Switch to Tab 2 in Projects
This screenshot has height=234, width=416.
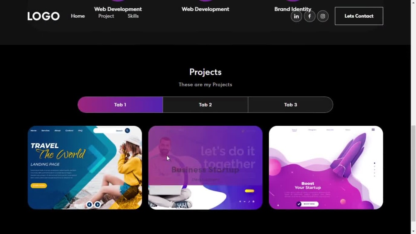pos(206,105)
